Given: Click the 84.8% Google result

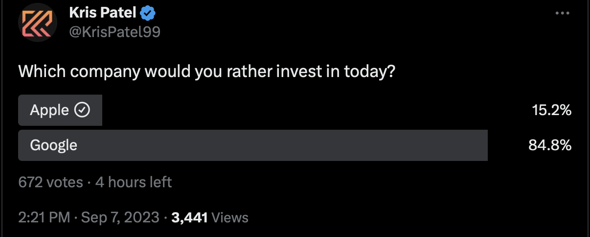Looking at the screenshot, I should [x=550, y=145].
